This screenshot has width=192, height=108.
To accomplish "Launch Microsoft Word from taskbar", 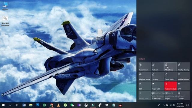I will point(24,105).
